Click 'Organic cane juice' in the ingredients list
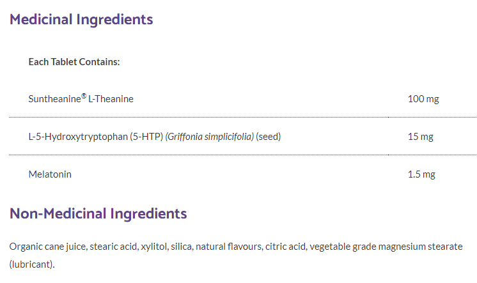This screenshot has width=477, height=283. click(x=47, y=247)
